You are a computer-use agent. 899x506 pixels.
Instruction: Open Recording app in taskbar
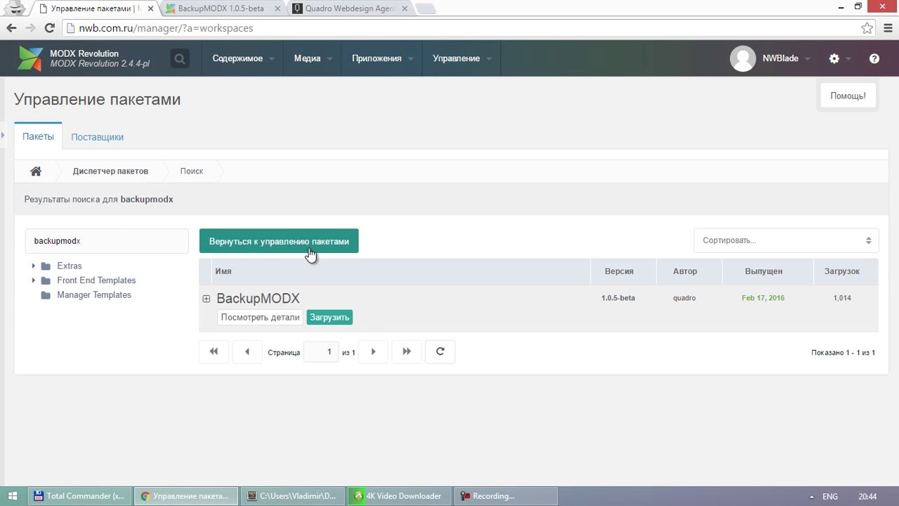[x=506, y=496]
